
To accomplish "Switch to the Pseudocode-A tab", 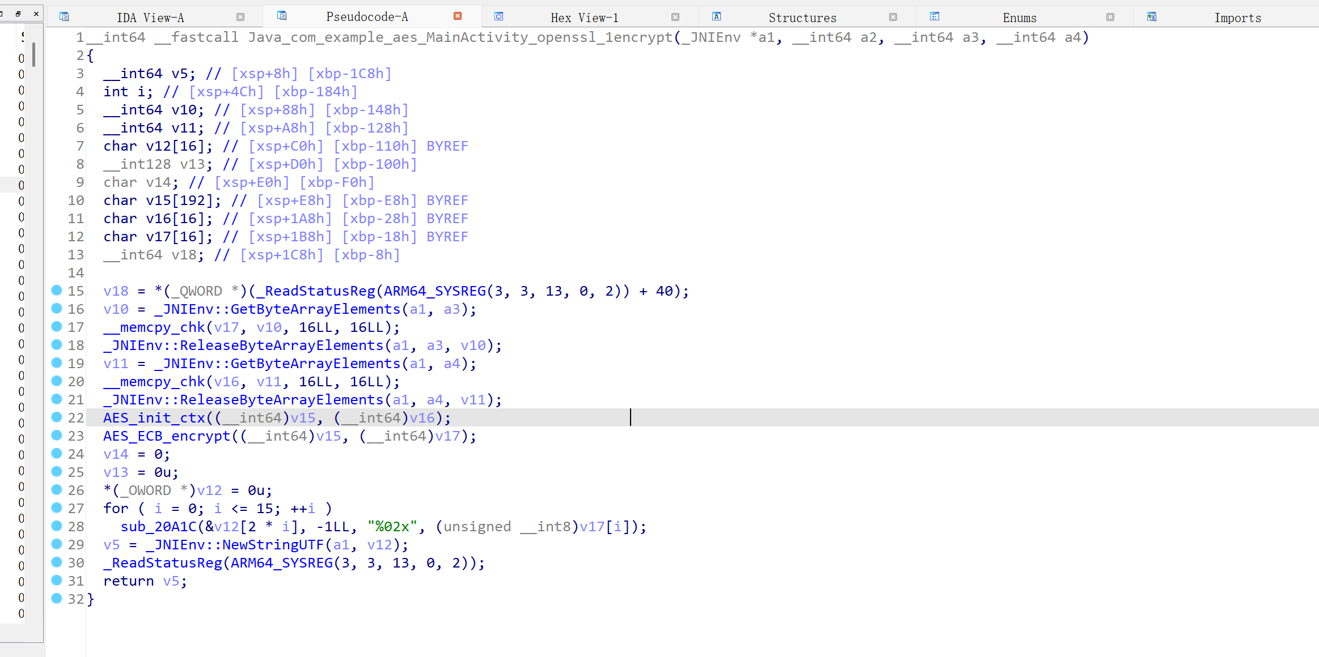I will point(367,17).
